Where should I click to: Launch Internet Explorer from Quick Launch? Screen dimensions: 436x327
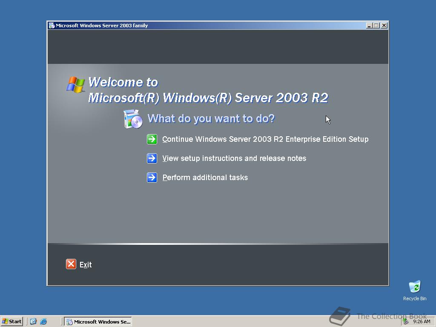pos(43,321)
